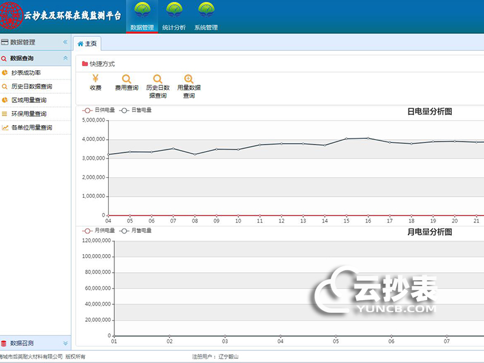The height and width of the screenshot is (363, 484).
Task: Open 抄表成功率 in the sidebar
Action: coord(26,73)
